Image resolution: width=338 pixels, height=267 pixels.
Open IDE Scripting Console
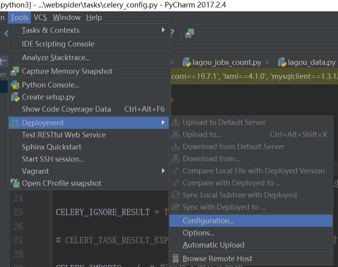88,44
